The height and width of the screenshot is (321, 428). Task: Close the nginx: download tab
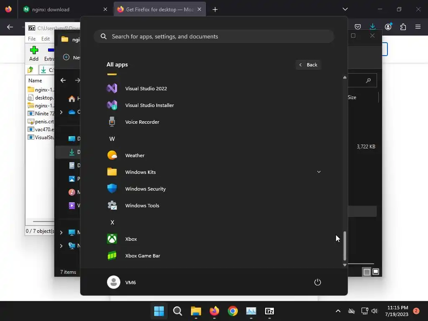tap(105, 9)
